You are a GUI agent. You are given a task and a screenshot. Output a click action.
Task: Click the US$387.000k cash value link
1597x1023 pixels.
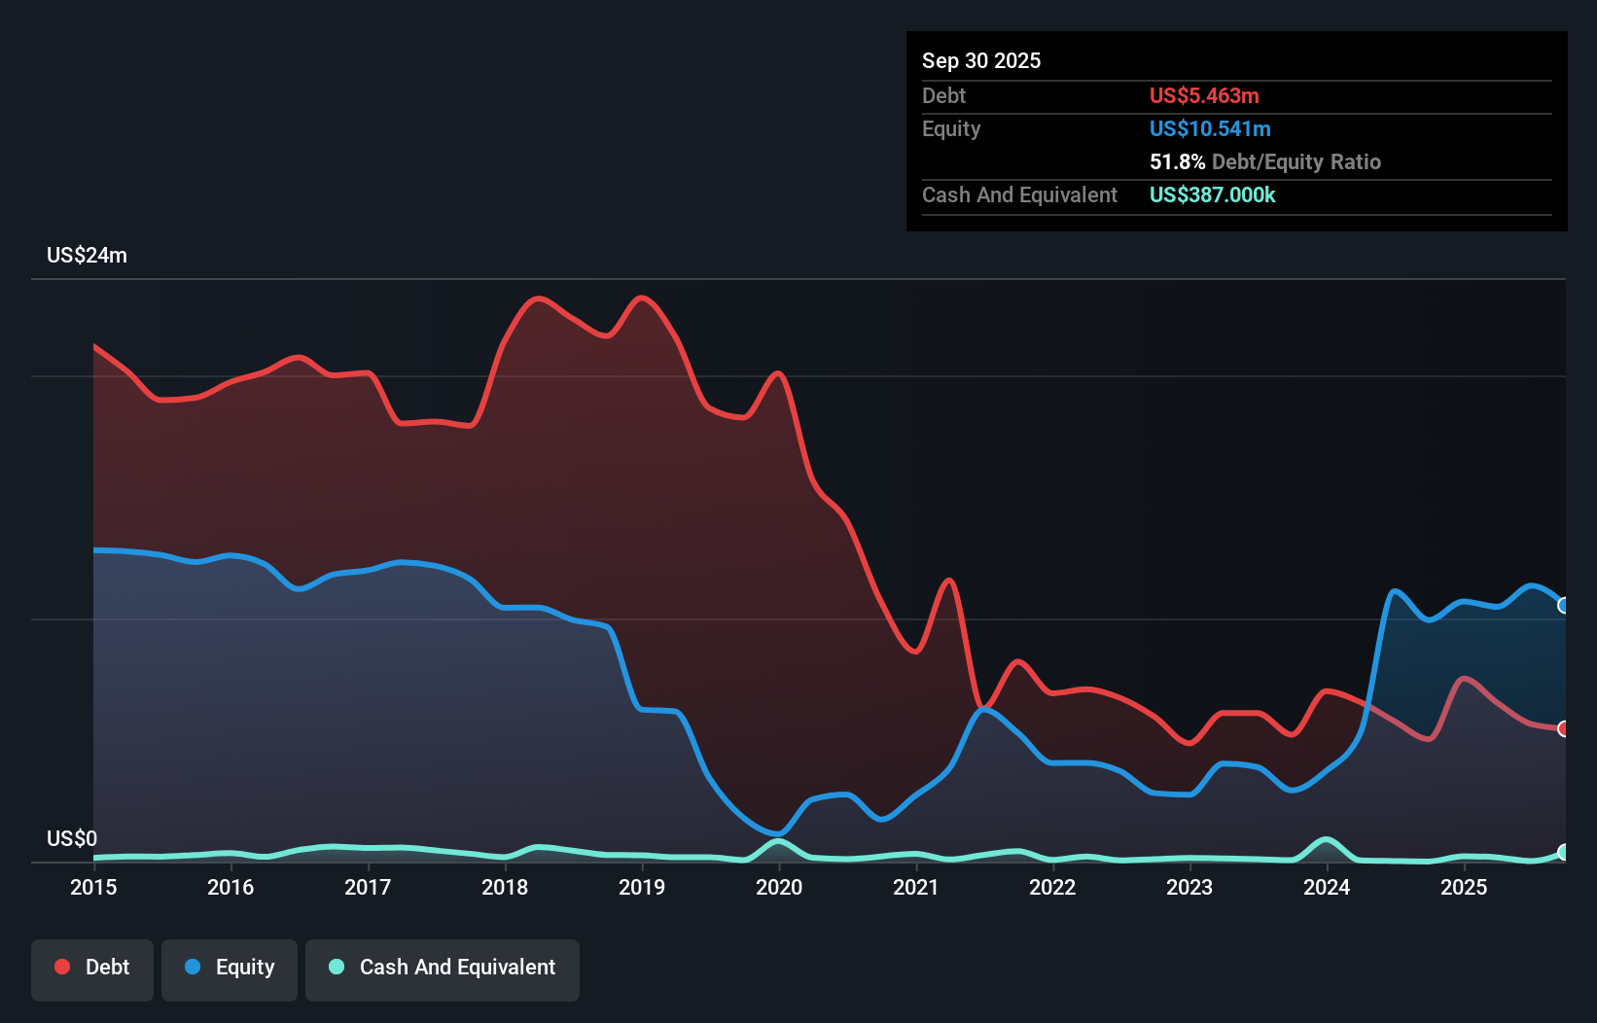1212,195
